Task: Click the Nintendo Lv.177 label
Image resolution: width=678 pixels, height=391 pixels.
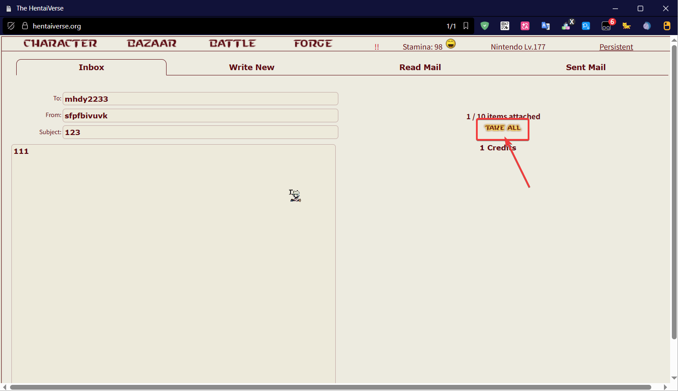Action: click(518, 47)
